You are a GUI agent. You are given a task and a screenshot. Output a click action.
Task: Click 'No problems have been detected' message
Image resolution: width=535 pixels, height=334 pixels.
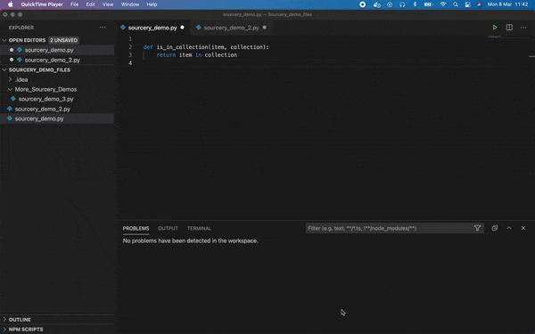(191, 241)
